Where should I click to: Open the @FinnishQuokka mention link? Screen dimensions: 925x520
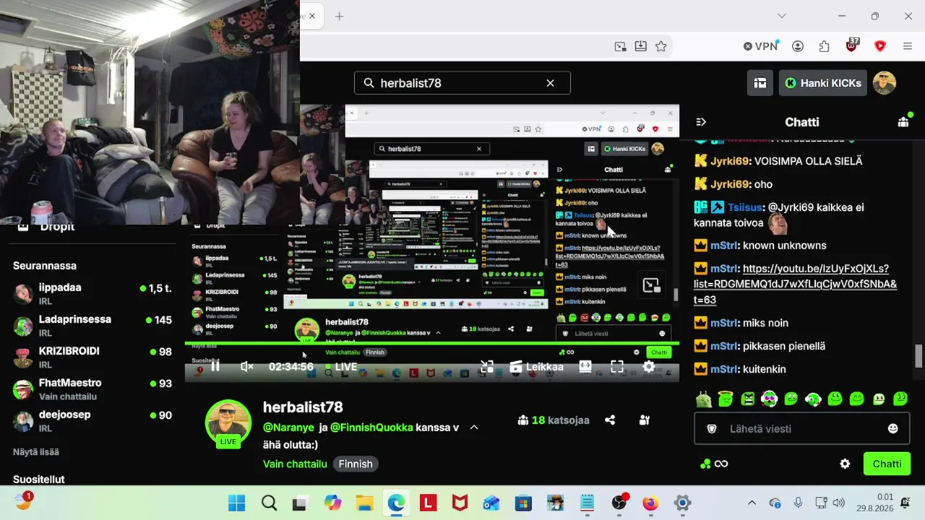[x=371, y=428]
